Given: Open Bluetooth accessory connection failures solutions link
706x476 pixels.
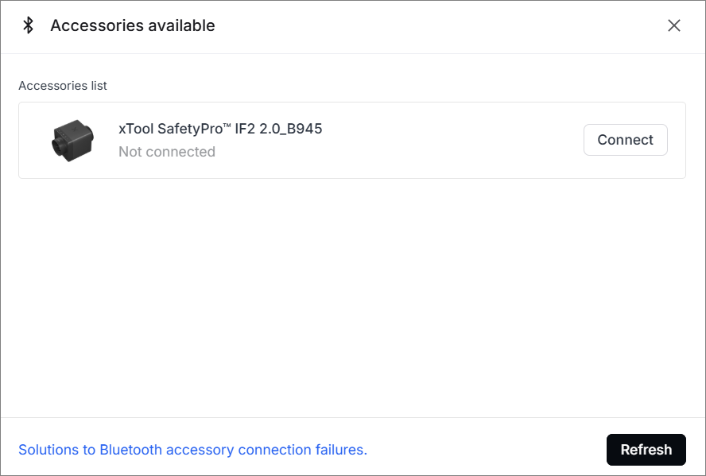Looking at the screenshot, I should pyautogui.click(x=192, y=450).
